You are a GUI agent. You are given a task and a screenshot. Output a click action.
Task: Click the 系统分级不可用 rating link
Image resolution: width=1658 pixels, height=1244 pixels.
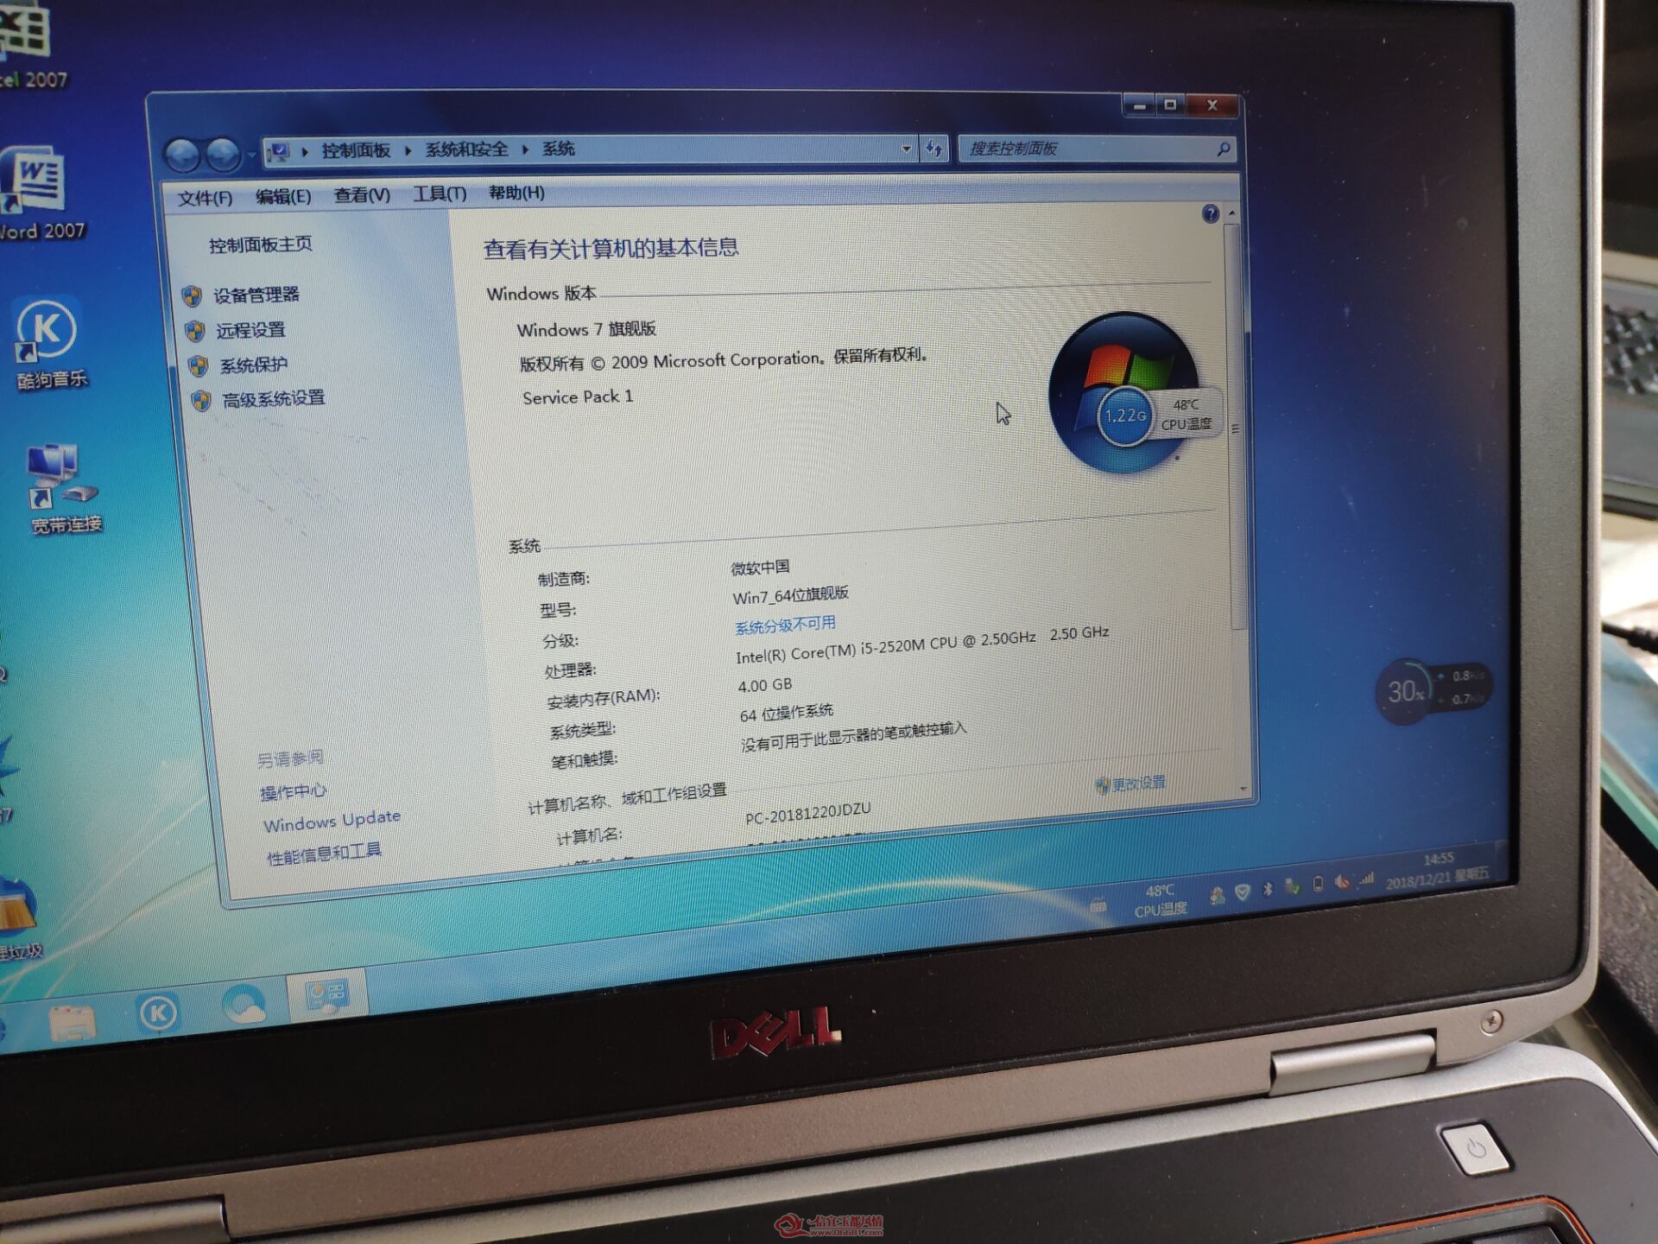[785, 625]
